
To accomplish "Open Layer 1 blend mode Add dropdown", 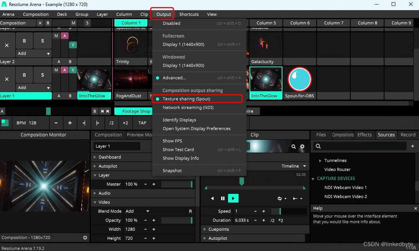I will 33,88.
